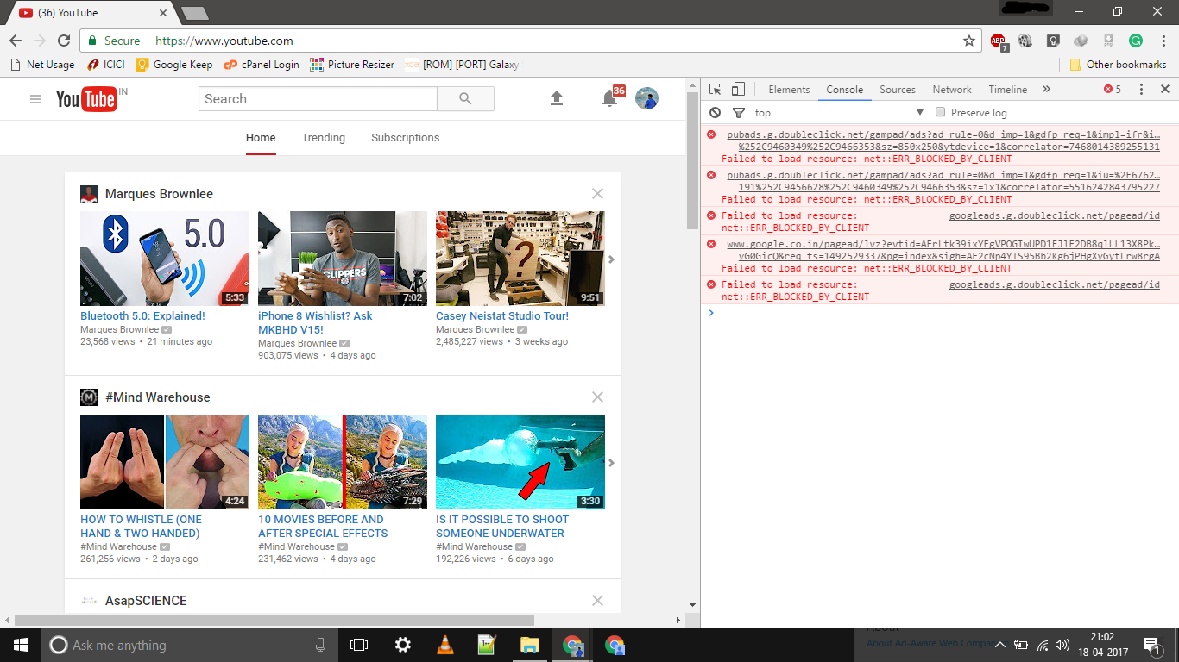Viewport: 1179px width, 662px height.
Task: Click the whistle hands video thumbnail
Action: 165,462
